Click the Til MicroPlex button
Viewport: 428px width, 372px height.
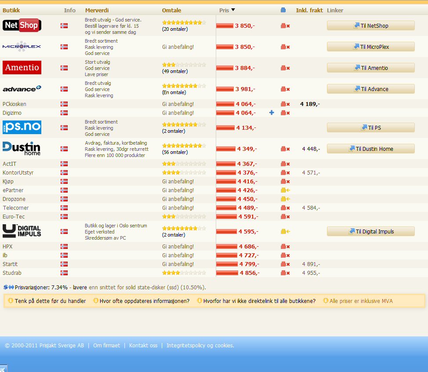pyautogui.click(x=371, y=47)
